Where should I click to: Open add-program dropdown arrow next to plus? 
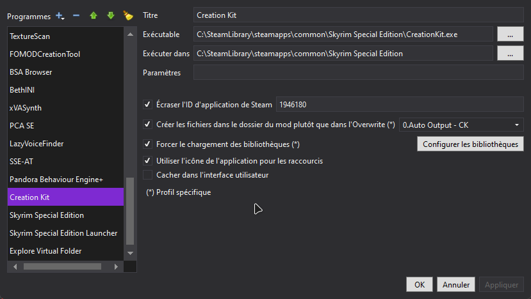click(63, 18)
